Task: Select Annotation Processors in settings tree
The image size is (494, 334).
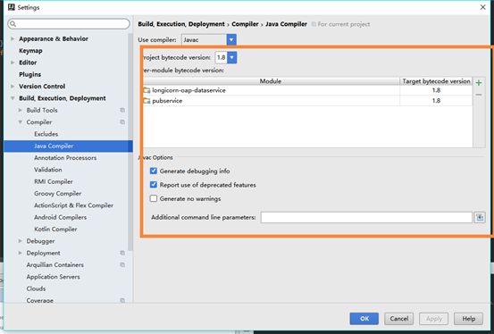Action: [x=65, y=158]
